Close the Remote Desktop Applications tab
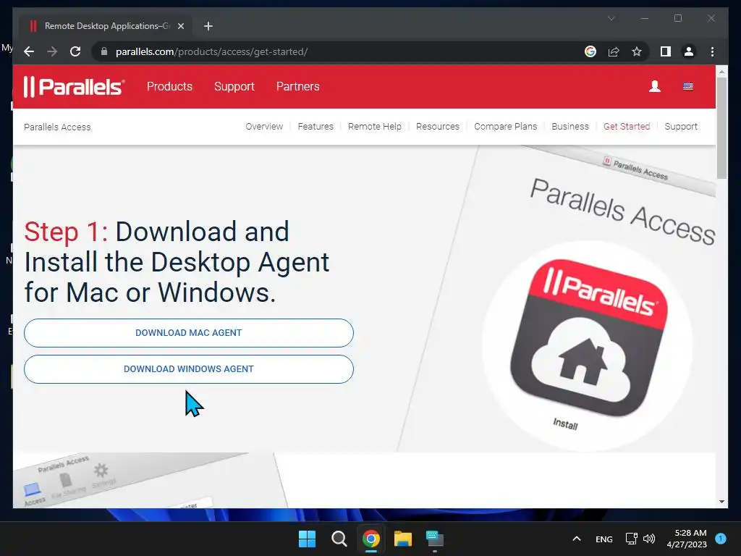 [x=180, y=26]
